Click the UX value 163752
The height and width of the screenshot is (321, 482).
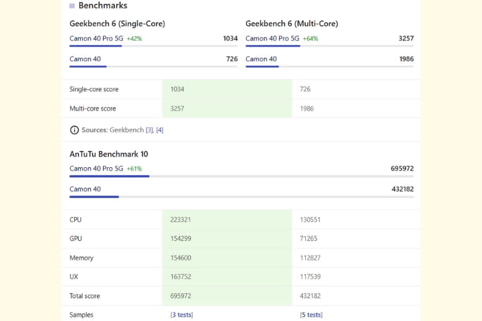pos(180,277)
